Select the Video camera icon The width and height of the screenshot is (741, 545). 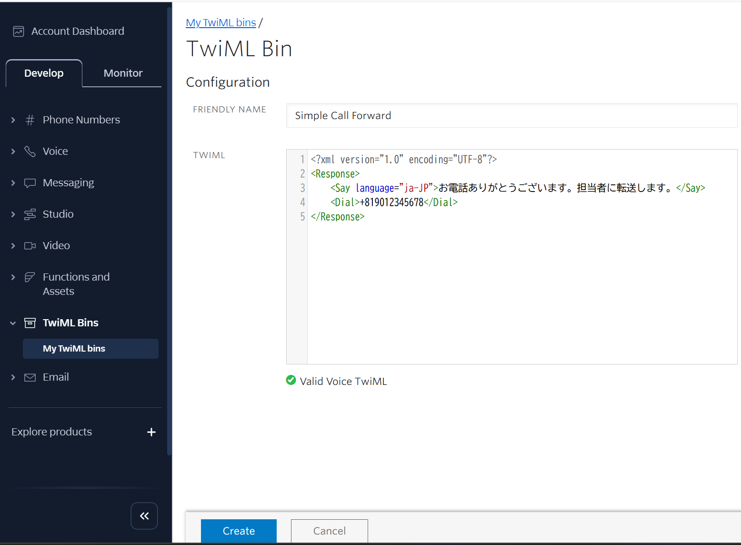pos(30,245)
